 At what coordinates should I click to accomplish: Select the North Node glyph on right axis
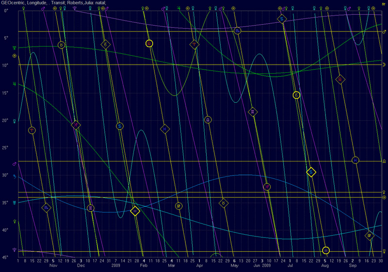(384, 161)
